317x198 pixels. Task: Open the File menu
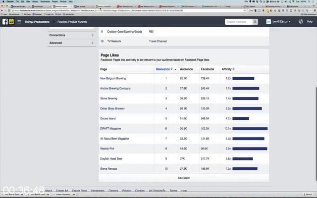click(x=17, y=1)
